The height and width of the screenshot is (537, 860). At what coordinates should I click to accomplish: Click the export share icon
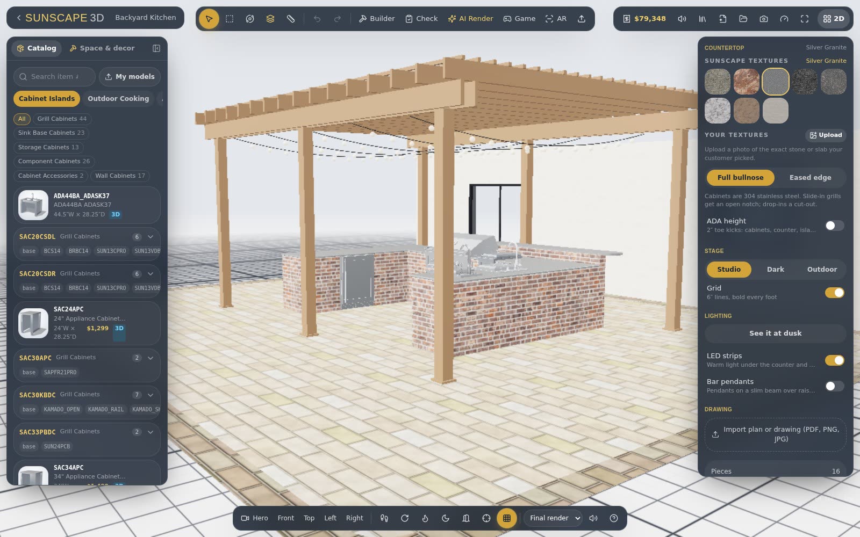582,19
